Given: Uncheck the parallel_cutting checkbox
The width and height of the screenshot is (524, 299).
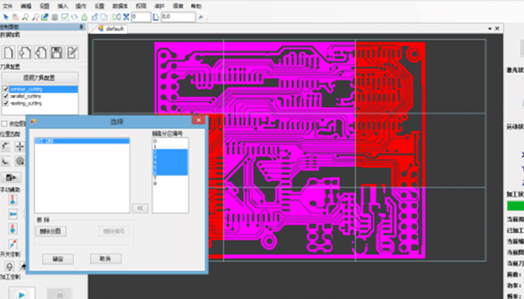Looking at the screenshot, I should click(6, 96).
